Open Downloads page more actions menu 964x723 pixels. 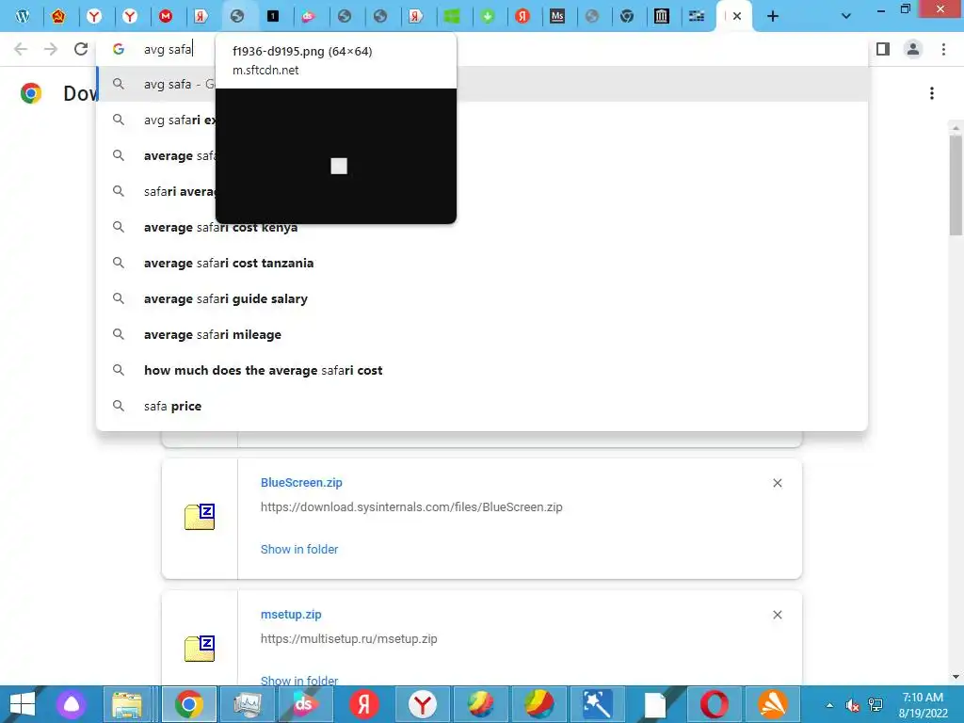(932, 93)
